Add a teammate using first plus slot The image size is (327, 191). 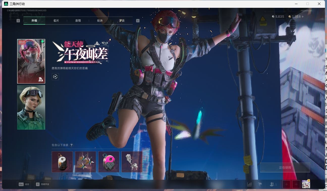tap(286, 184)
